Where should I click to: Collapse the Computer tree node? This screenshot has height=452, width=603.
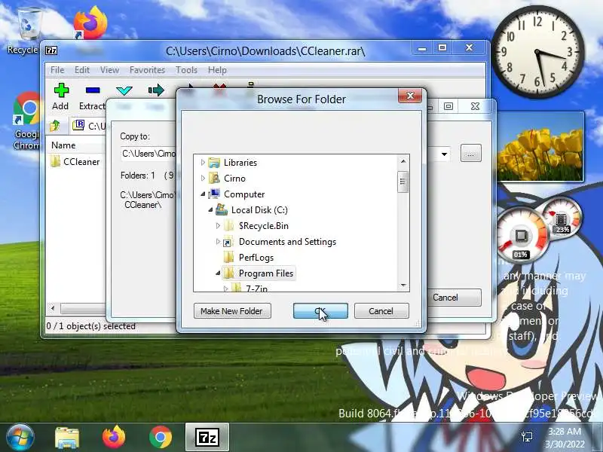pos(203,194)
